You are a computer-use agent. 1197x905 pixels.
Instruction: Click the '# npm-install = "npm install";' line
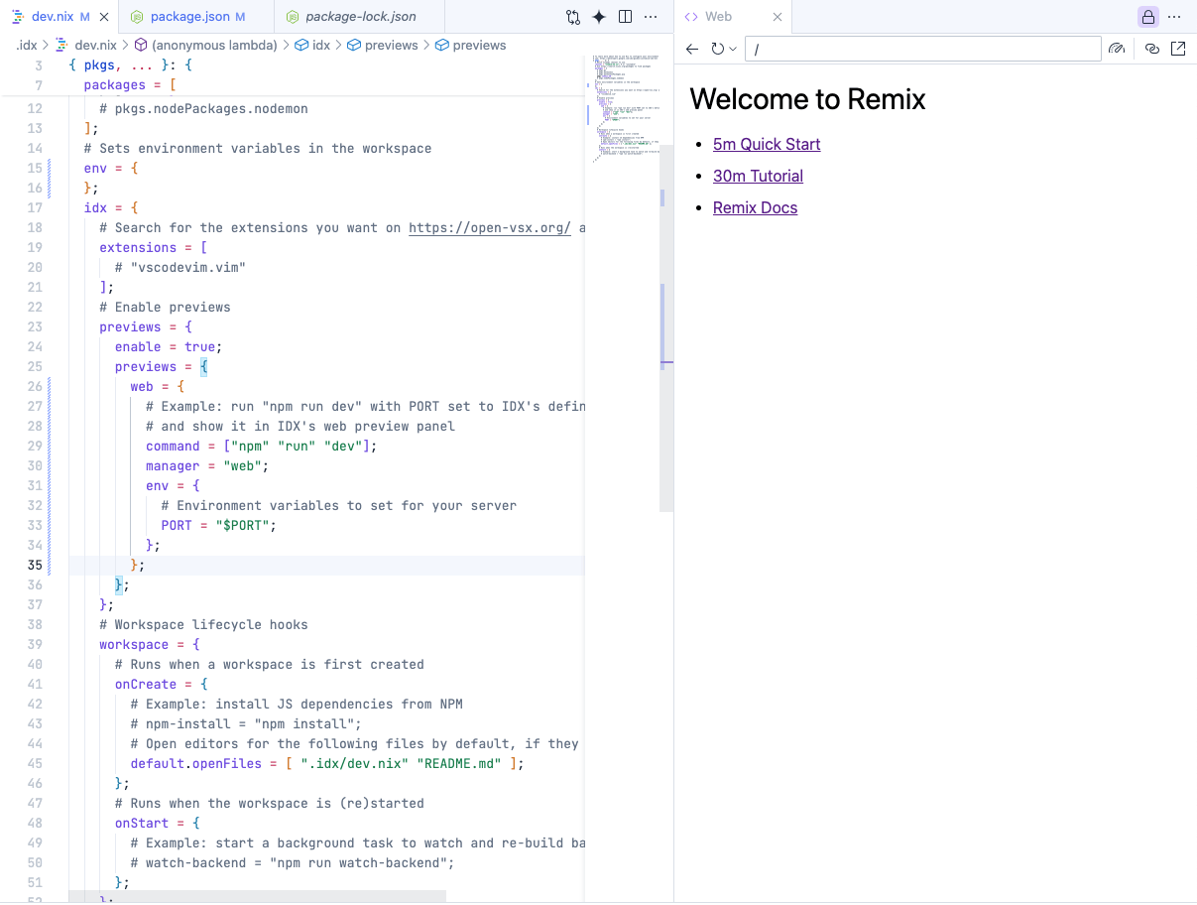click(246, 723)
